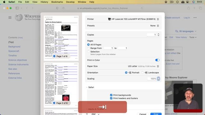Toggle Safari sidebar button in toolbar
205x115 pixels.
click(17, 8)
